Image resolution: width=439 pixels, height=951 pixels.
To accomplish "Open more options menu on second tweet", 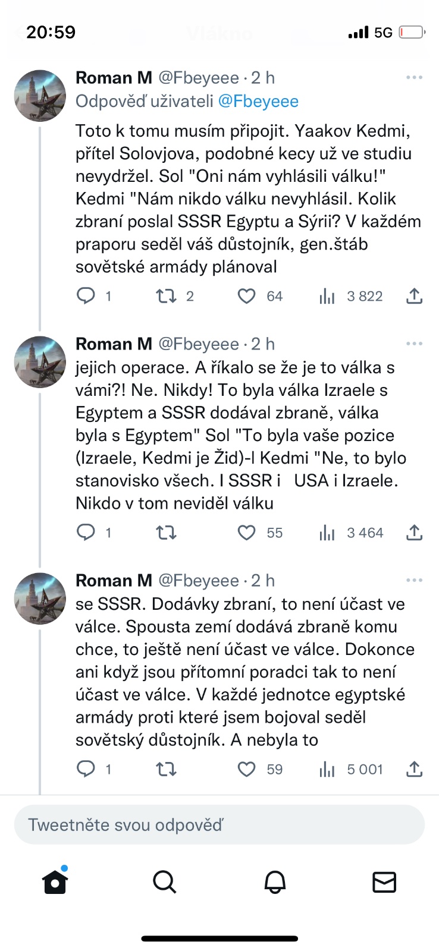I will pyautogui.click(x=414, y=344).
